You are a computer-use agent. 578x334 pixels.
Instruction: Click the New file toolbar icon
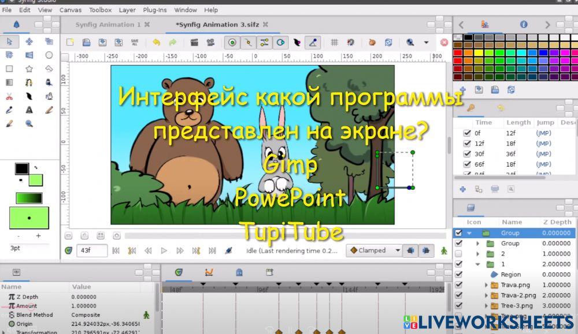(70, 42)
